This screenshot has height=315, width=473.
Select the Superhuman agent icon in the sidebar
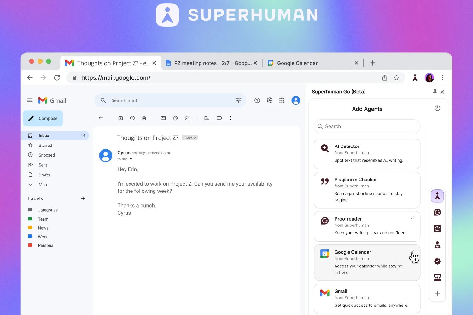click(x=437, y=196)
